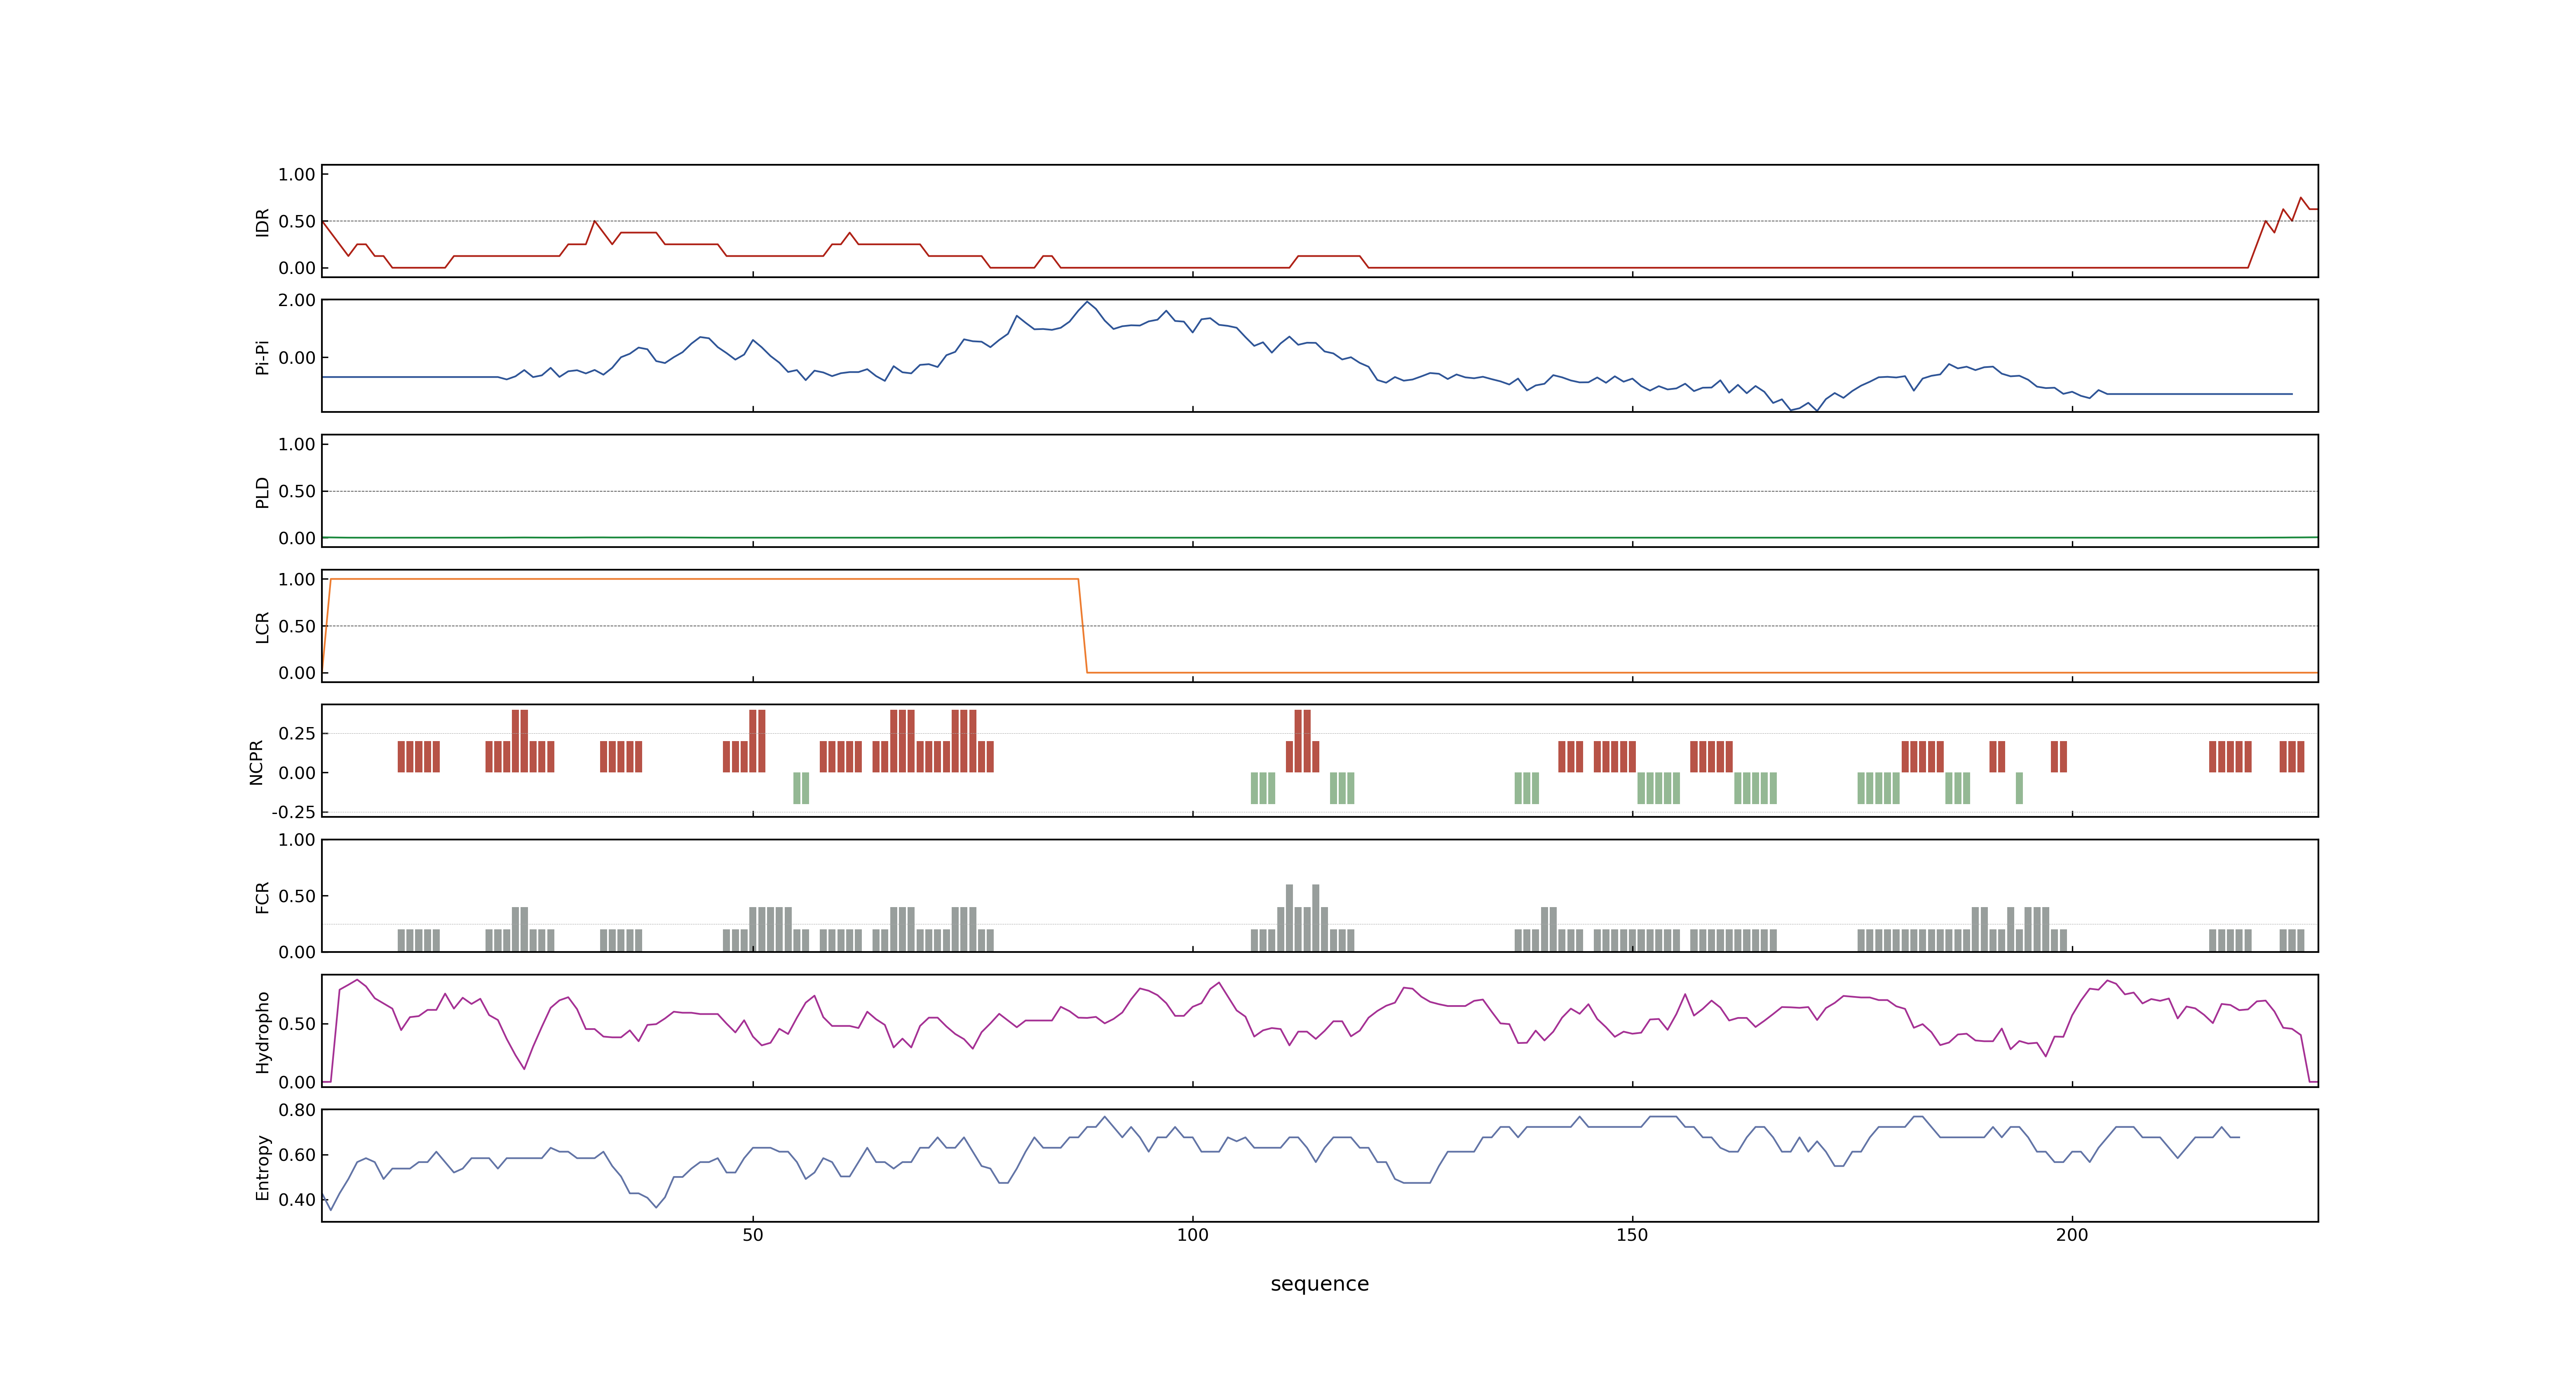This screenshot has height=1373, width=2576.
Task: Click the FCR axis label
Action: pyautogui.click(x=262, y=896)
